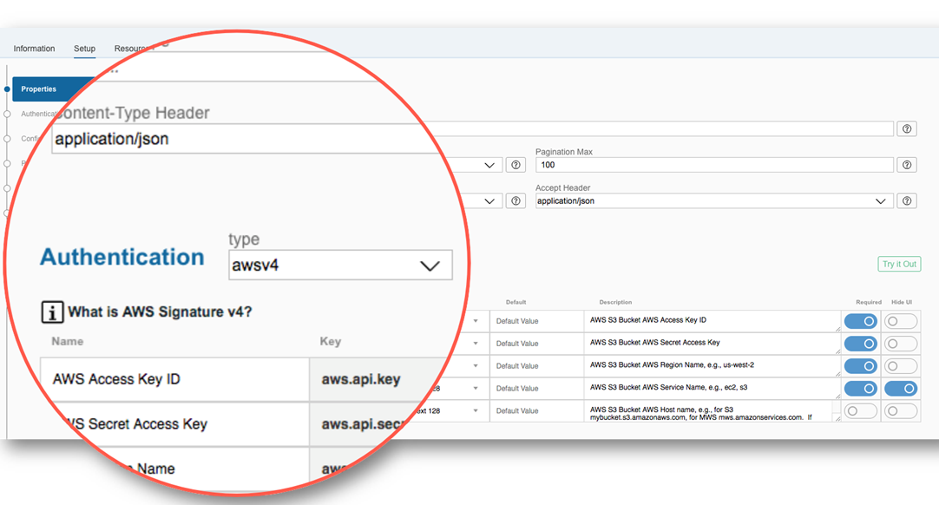Switch to the Information tab
Screen dimensions: 939x505
34,49
